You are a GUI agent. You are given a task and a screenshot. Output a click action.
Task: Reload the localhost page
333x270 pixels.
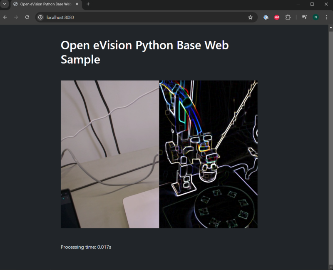pos(27,17)
